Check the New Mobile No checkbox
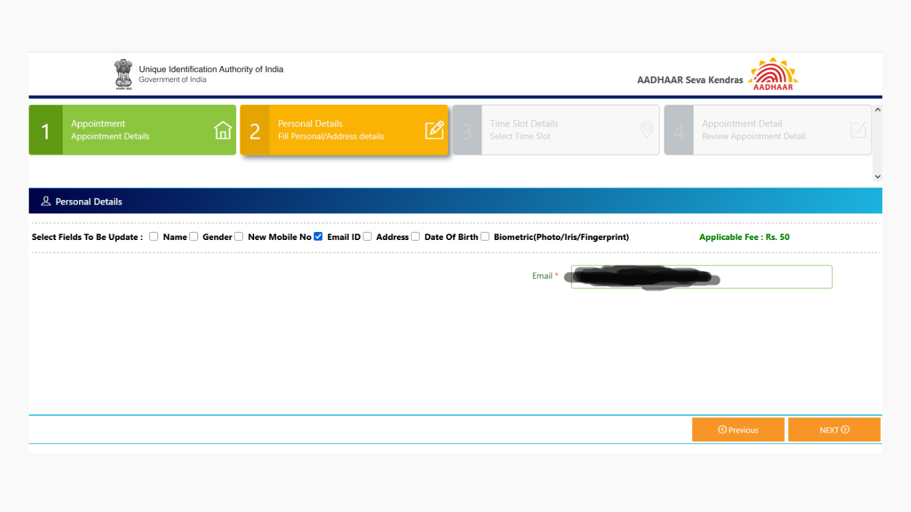Image resolution: width=911 pixels, height=512 pixels. click(x=239, y=236)
